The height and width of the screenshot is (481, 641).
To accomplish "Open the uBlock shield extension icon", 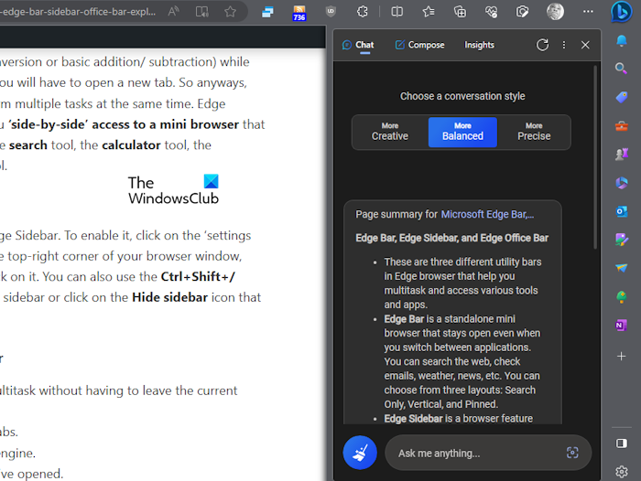I will coord(331,12).
